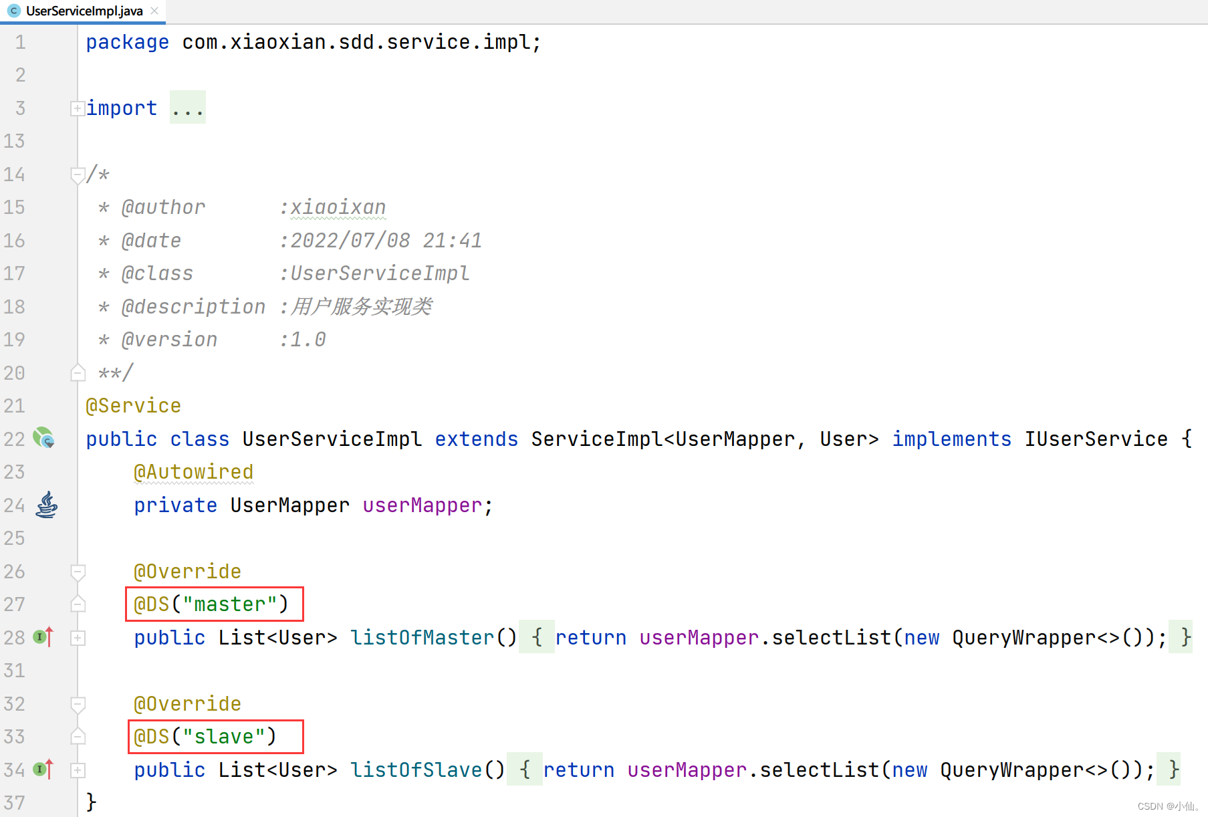
Task: Fold the listOfMaster annotations at line 26
Action: coord(78,572)
